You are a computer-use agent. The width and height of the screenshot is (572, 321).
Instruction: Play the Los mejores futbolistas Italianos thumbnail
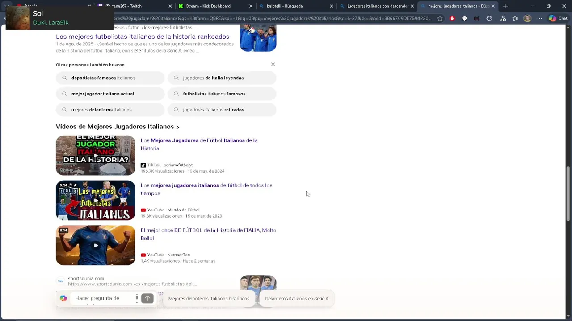point(95,201)
